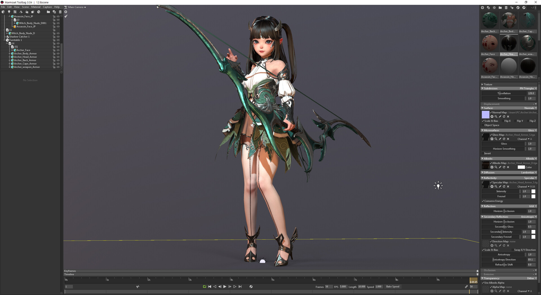Toggle visibility of Archer_Face mesh
This screenshot has width=541, height=295.
coord(58,50)
